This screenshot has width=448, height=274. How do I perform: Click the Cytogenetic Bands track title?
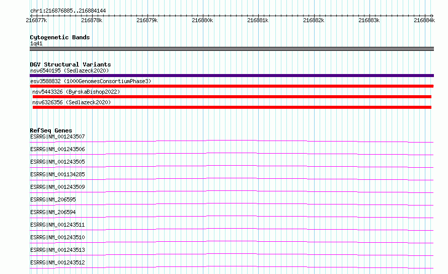pyautogui.click(x=60, y=37)
